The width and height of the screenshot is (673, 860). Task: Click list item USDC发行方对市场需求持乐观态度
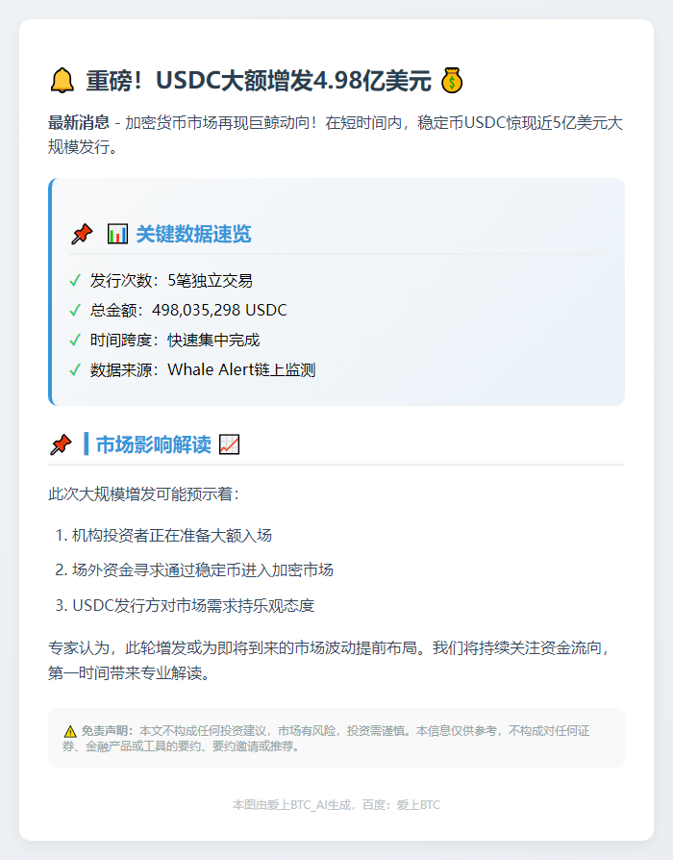point(193,605)
